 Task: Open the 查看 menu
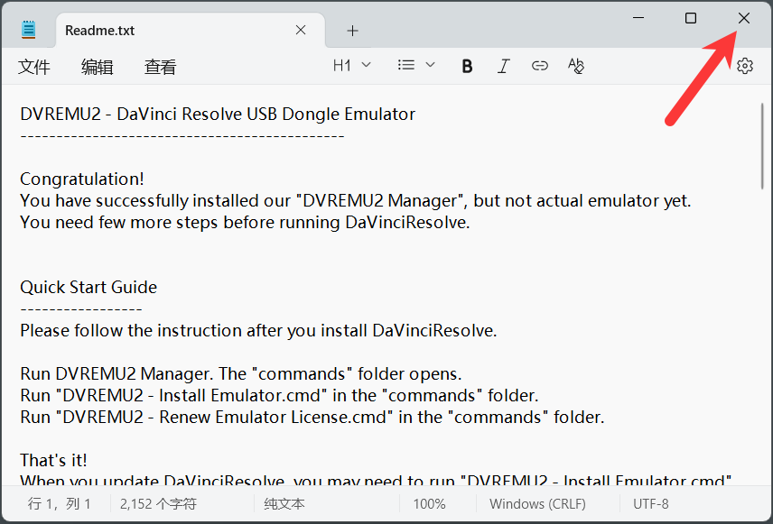160,67
